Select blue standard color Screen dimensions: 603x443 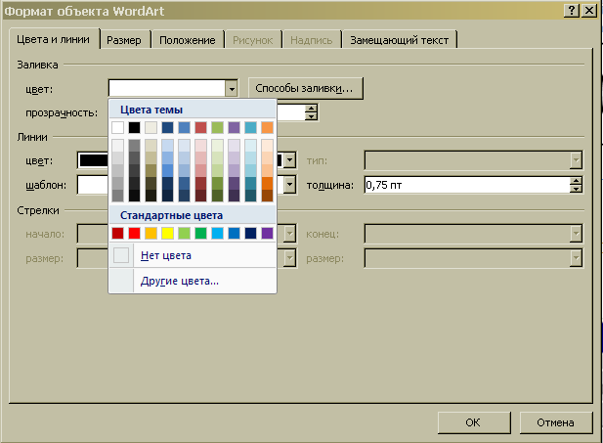pyautogui.click(x=234, y=233)
